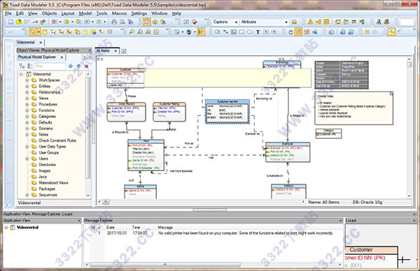Image resolution: width=420 pixels, height=271 pixels.
Task: Open the File menu
Action: (8, 13)
